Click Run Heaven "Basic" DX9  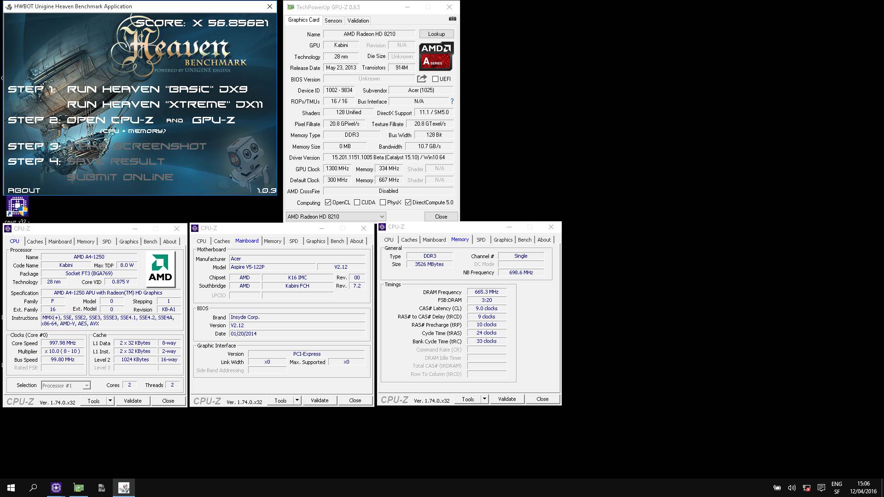(157, 89)
